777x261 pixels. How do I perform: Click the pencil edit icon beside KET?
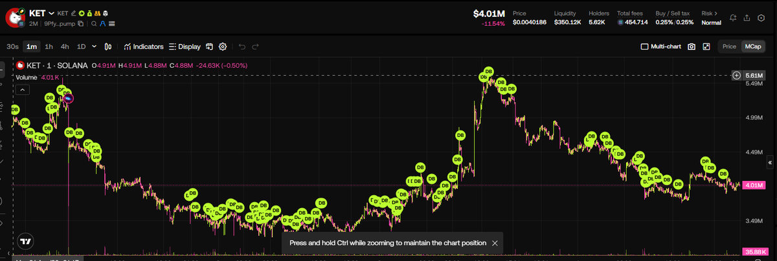click(x=73, y=13)
